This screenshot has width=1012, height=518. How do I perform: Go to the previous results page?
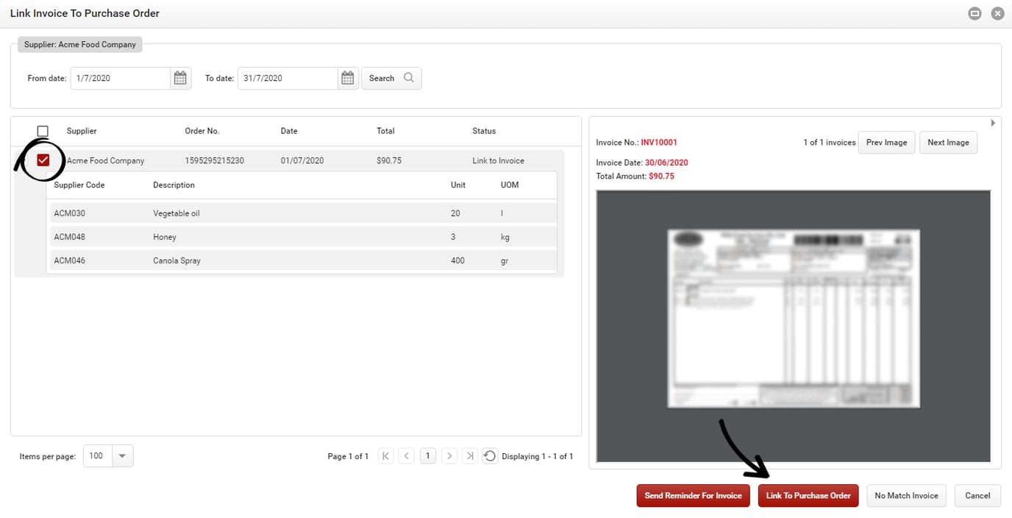tap(407, 456)
